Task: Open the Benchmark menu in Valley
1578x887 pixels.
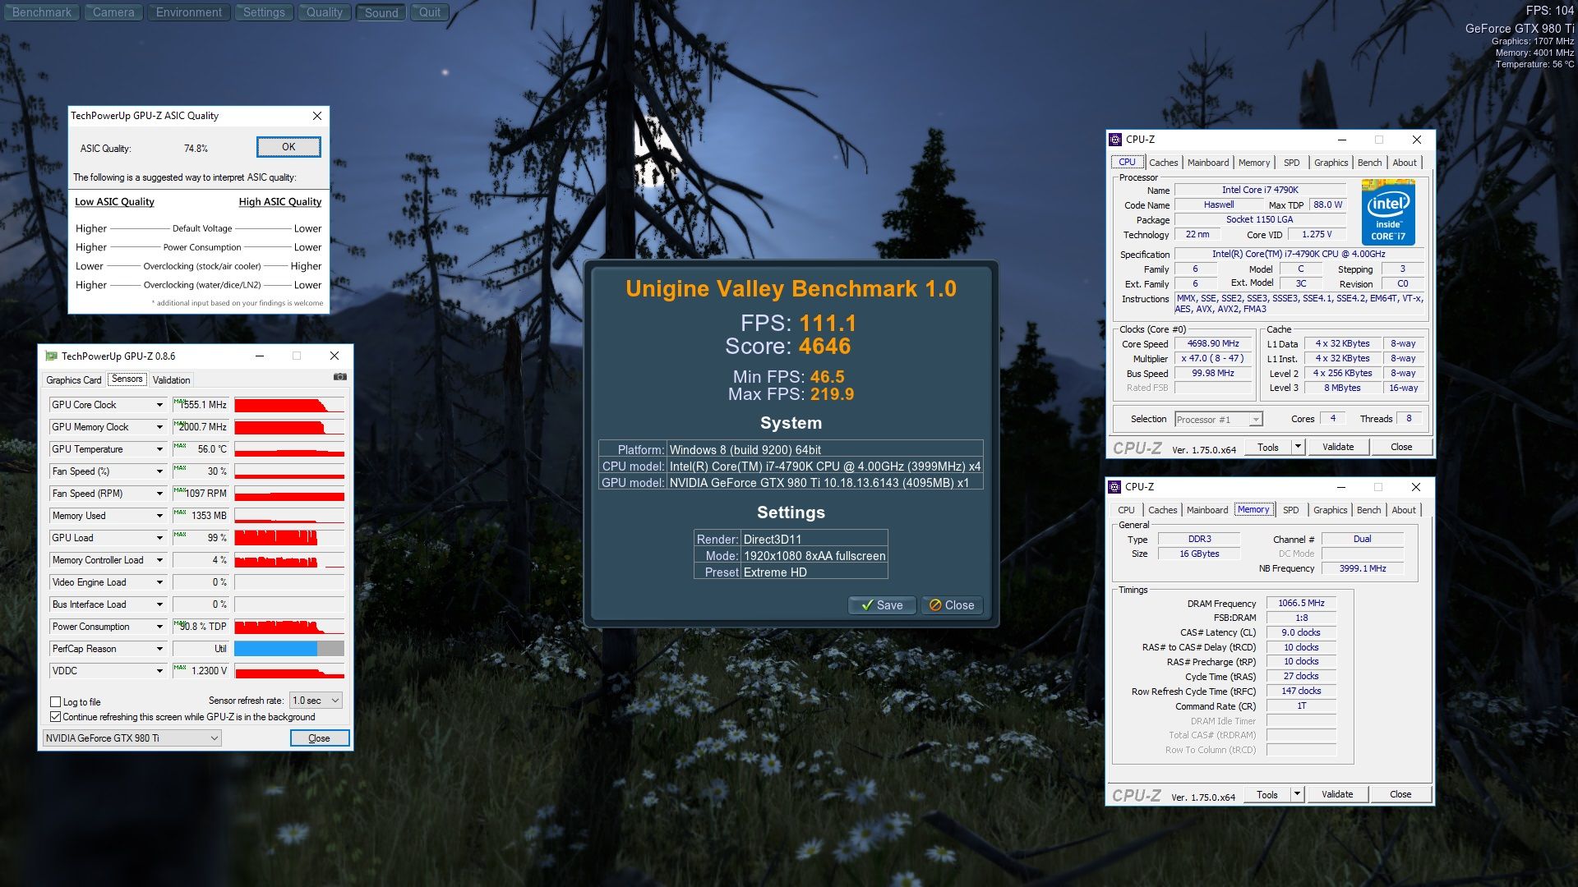Action: 42,12
